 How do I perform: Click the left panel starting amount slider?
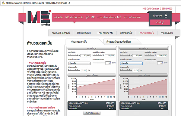coord(73,55)
